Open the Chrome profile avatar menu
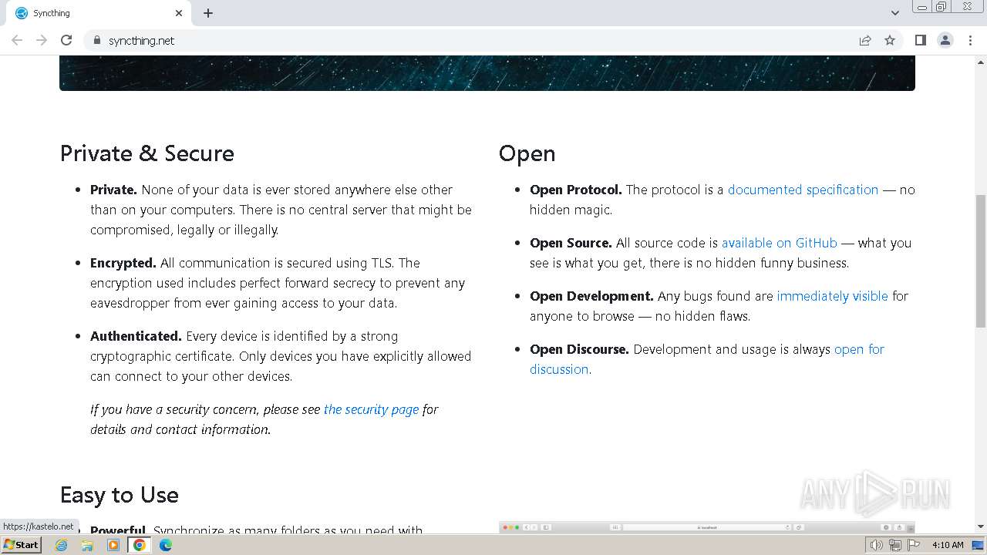 click(x=945, y=40)
